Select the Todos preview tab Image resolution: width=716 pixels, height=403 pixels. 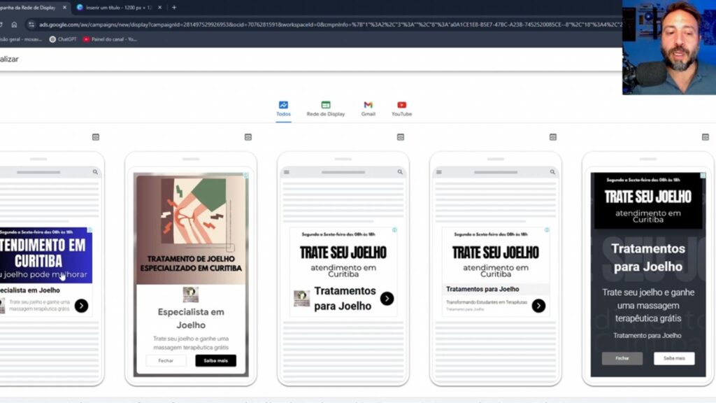[x=283, y=109]
